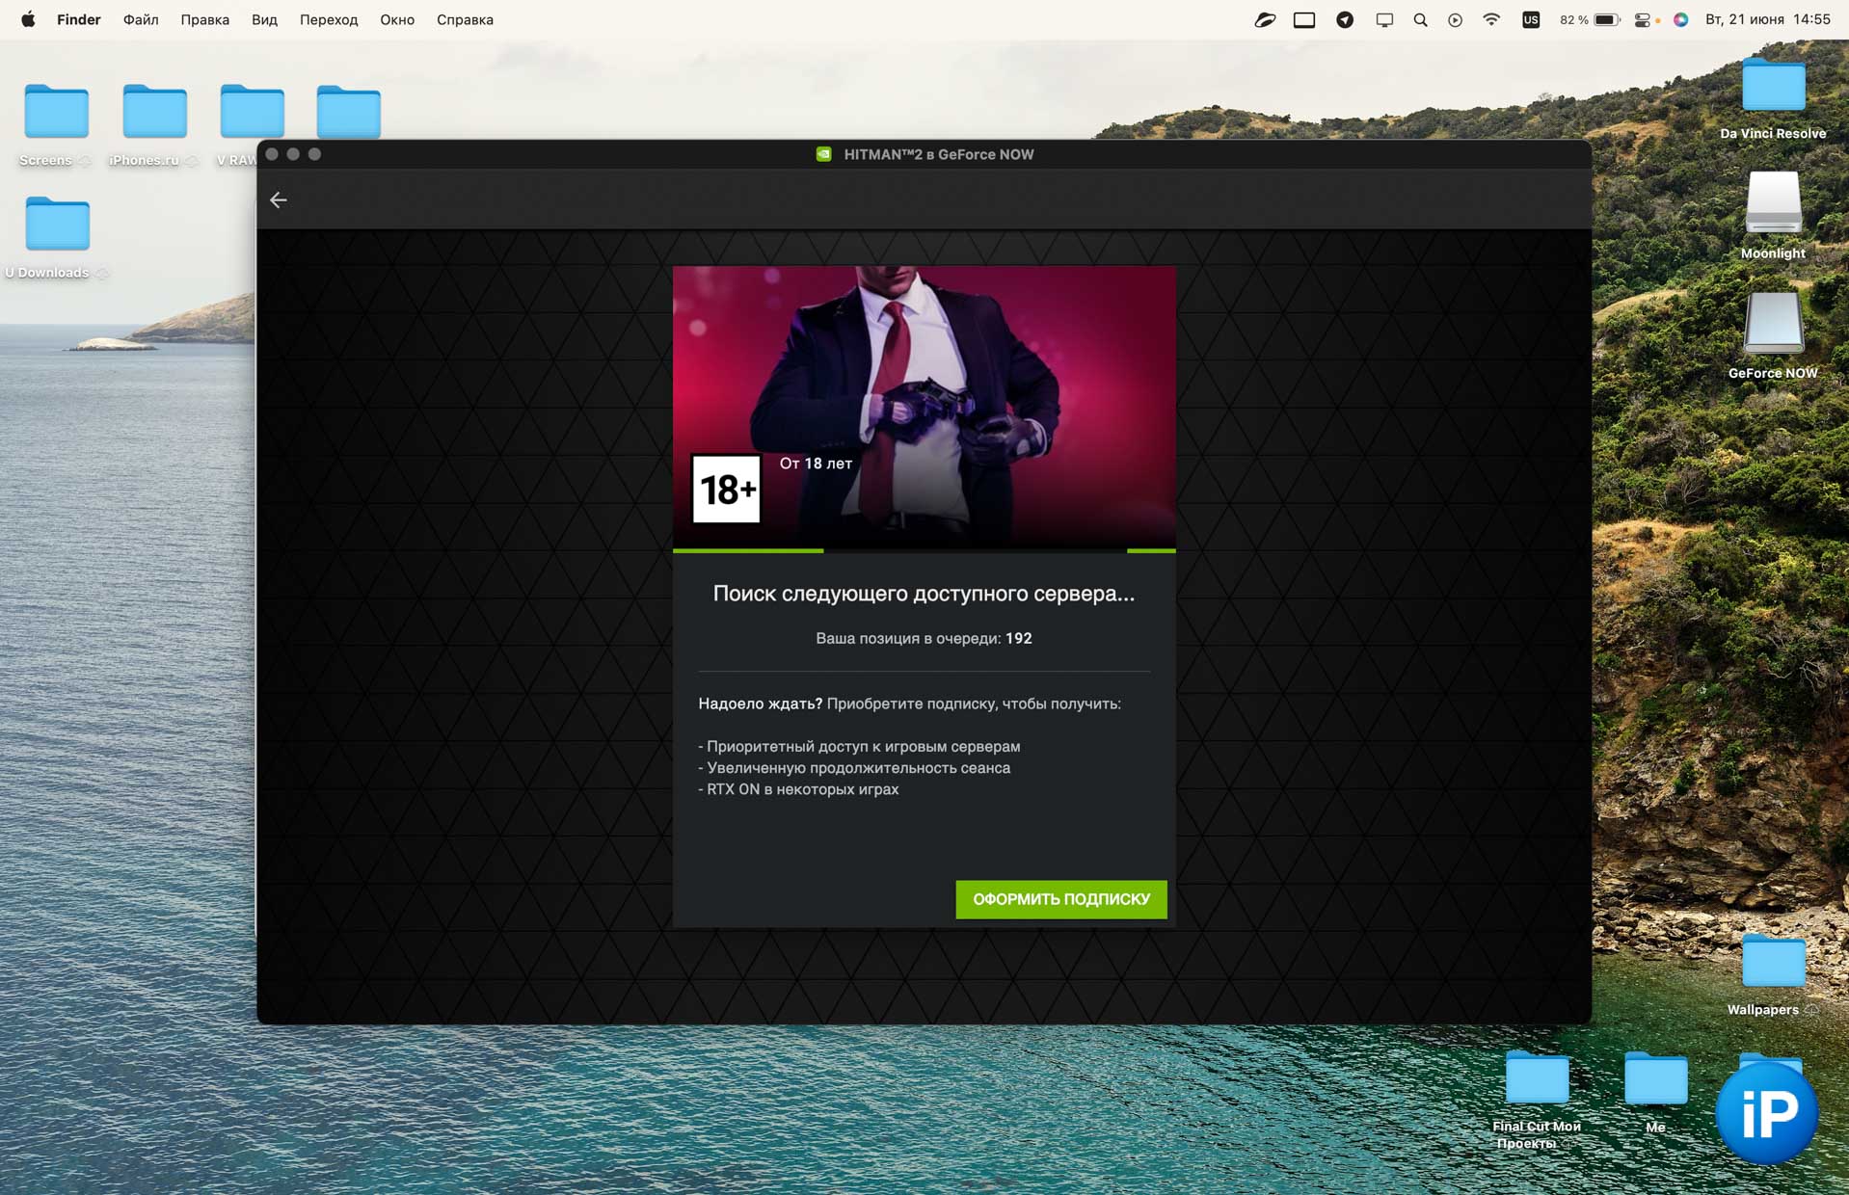
Task: Click the play-circle menu bar icon
Action: (1455, 19)
